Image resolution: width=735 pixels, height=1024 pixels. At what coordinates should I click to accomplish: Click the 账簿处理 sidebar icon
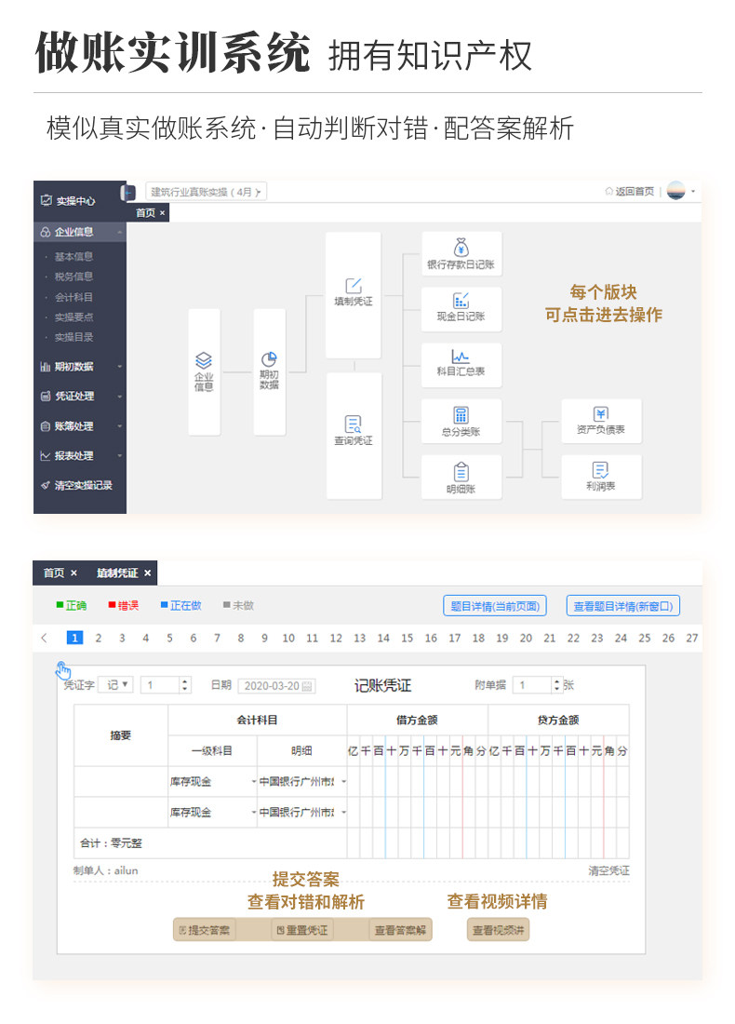pyautogui.click(x=45, y=426)
